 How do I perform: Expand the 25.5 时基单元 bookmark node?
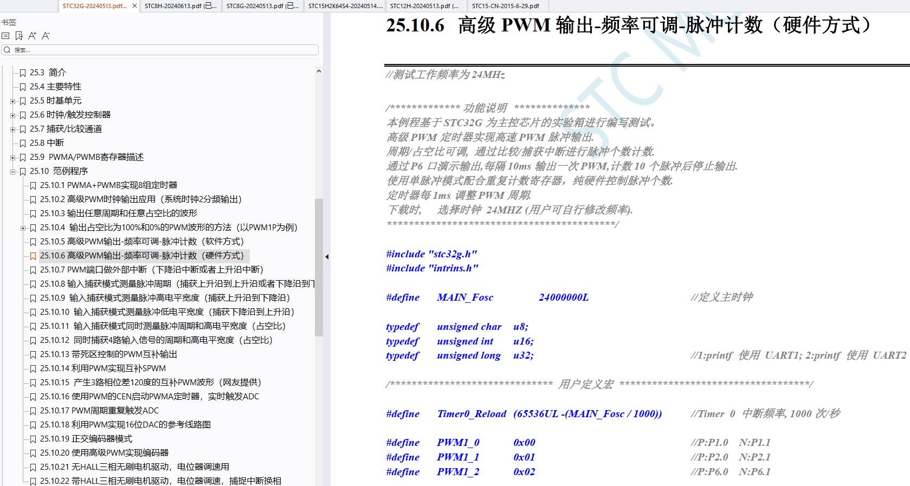(x=12, y=101)
